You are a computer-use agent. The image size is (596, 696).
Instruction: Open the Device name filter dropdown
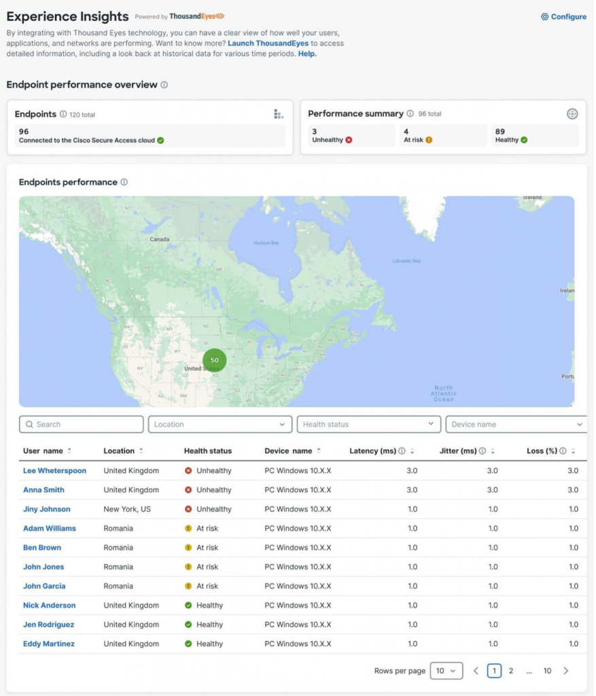[516, 424]
